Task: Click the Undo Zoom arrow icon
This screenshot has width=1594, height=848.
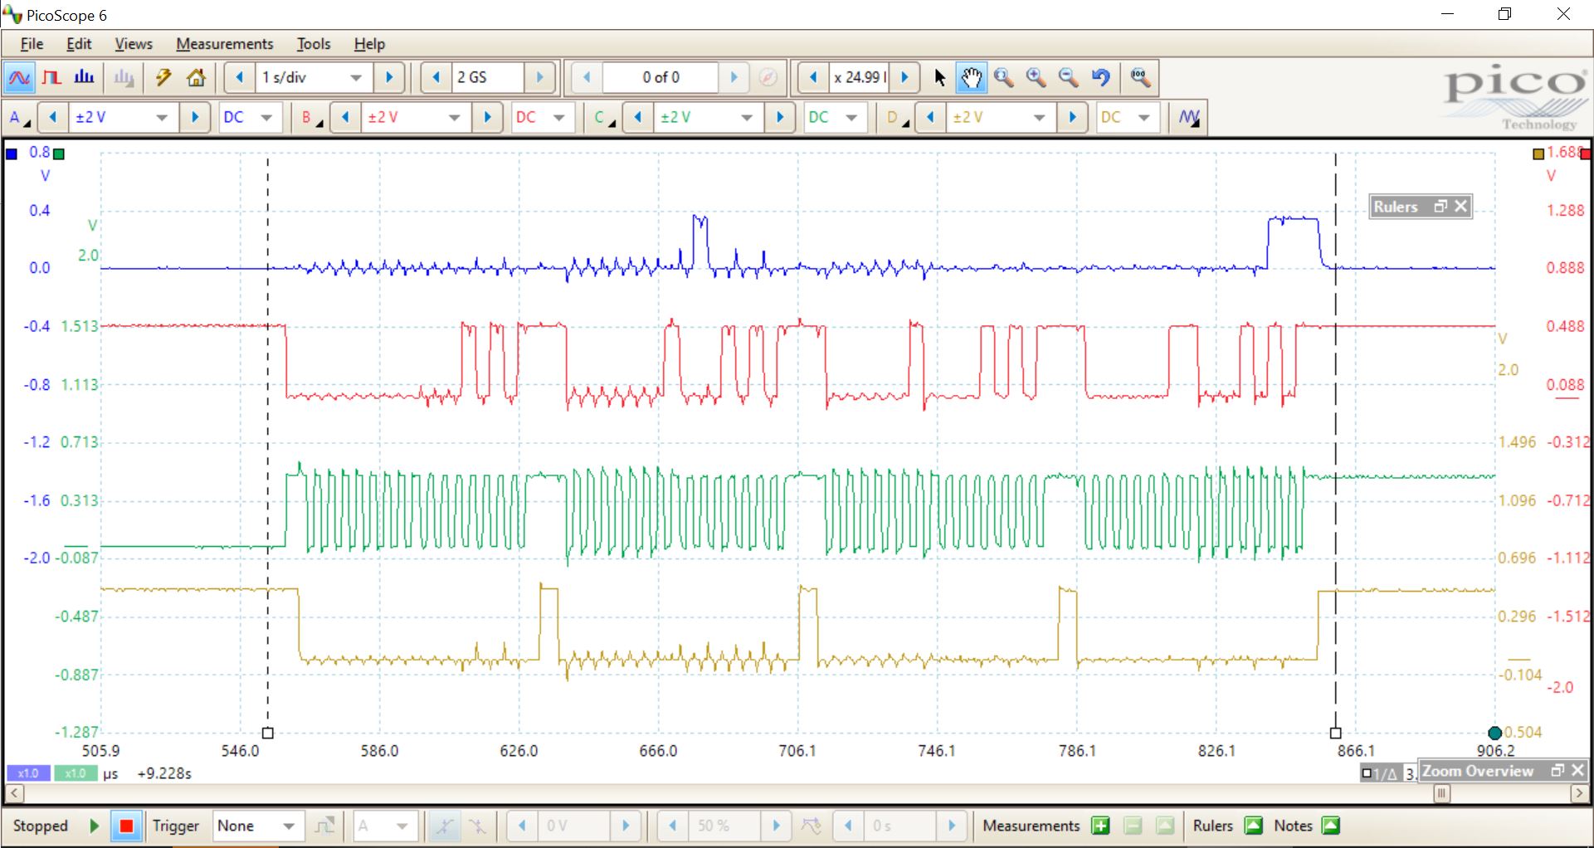Action: click(1101, 78)
